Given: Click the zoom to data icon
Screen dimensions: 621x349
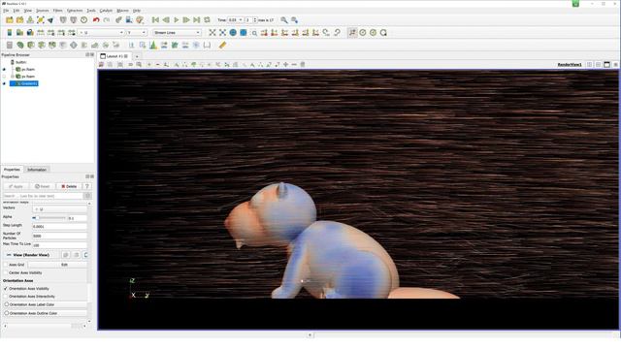Looking at the screenshot, I should (x=223, y=32).
